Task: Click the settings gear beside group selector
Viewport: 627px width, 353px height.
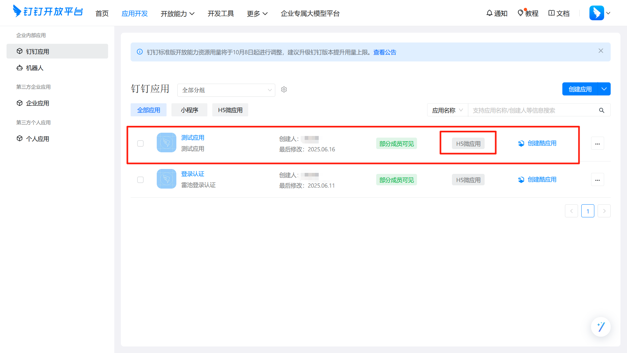Action: coord(284,90)
